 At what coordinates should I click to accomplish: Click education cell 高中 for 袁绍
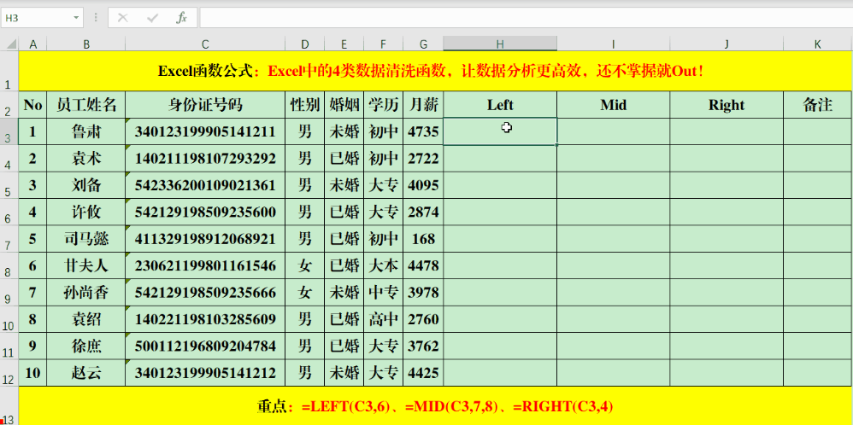point(384,319)
